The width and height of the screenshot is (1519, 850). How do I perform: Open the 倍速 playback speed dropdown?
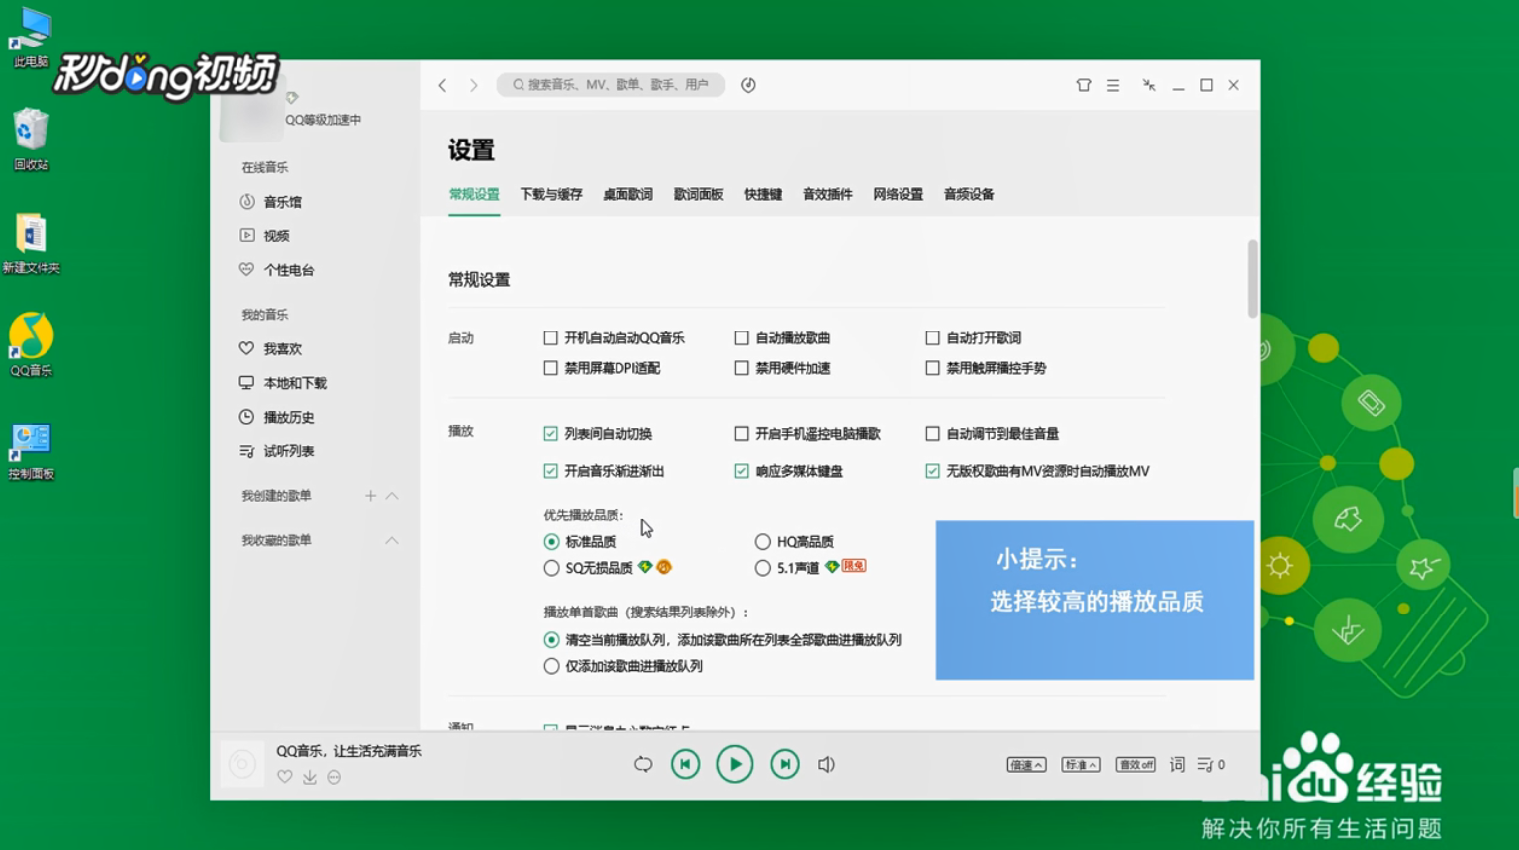pyautogui.click(x=1026, y=764)
